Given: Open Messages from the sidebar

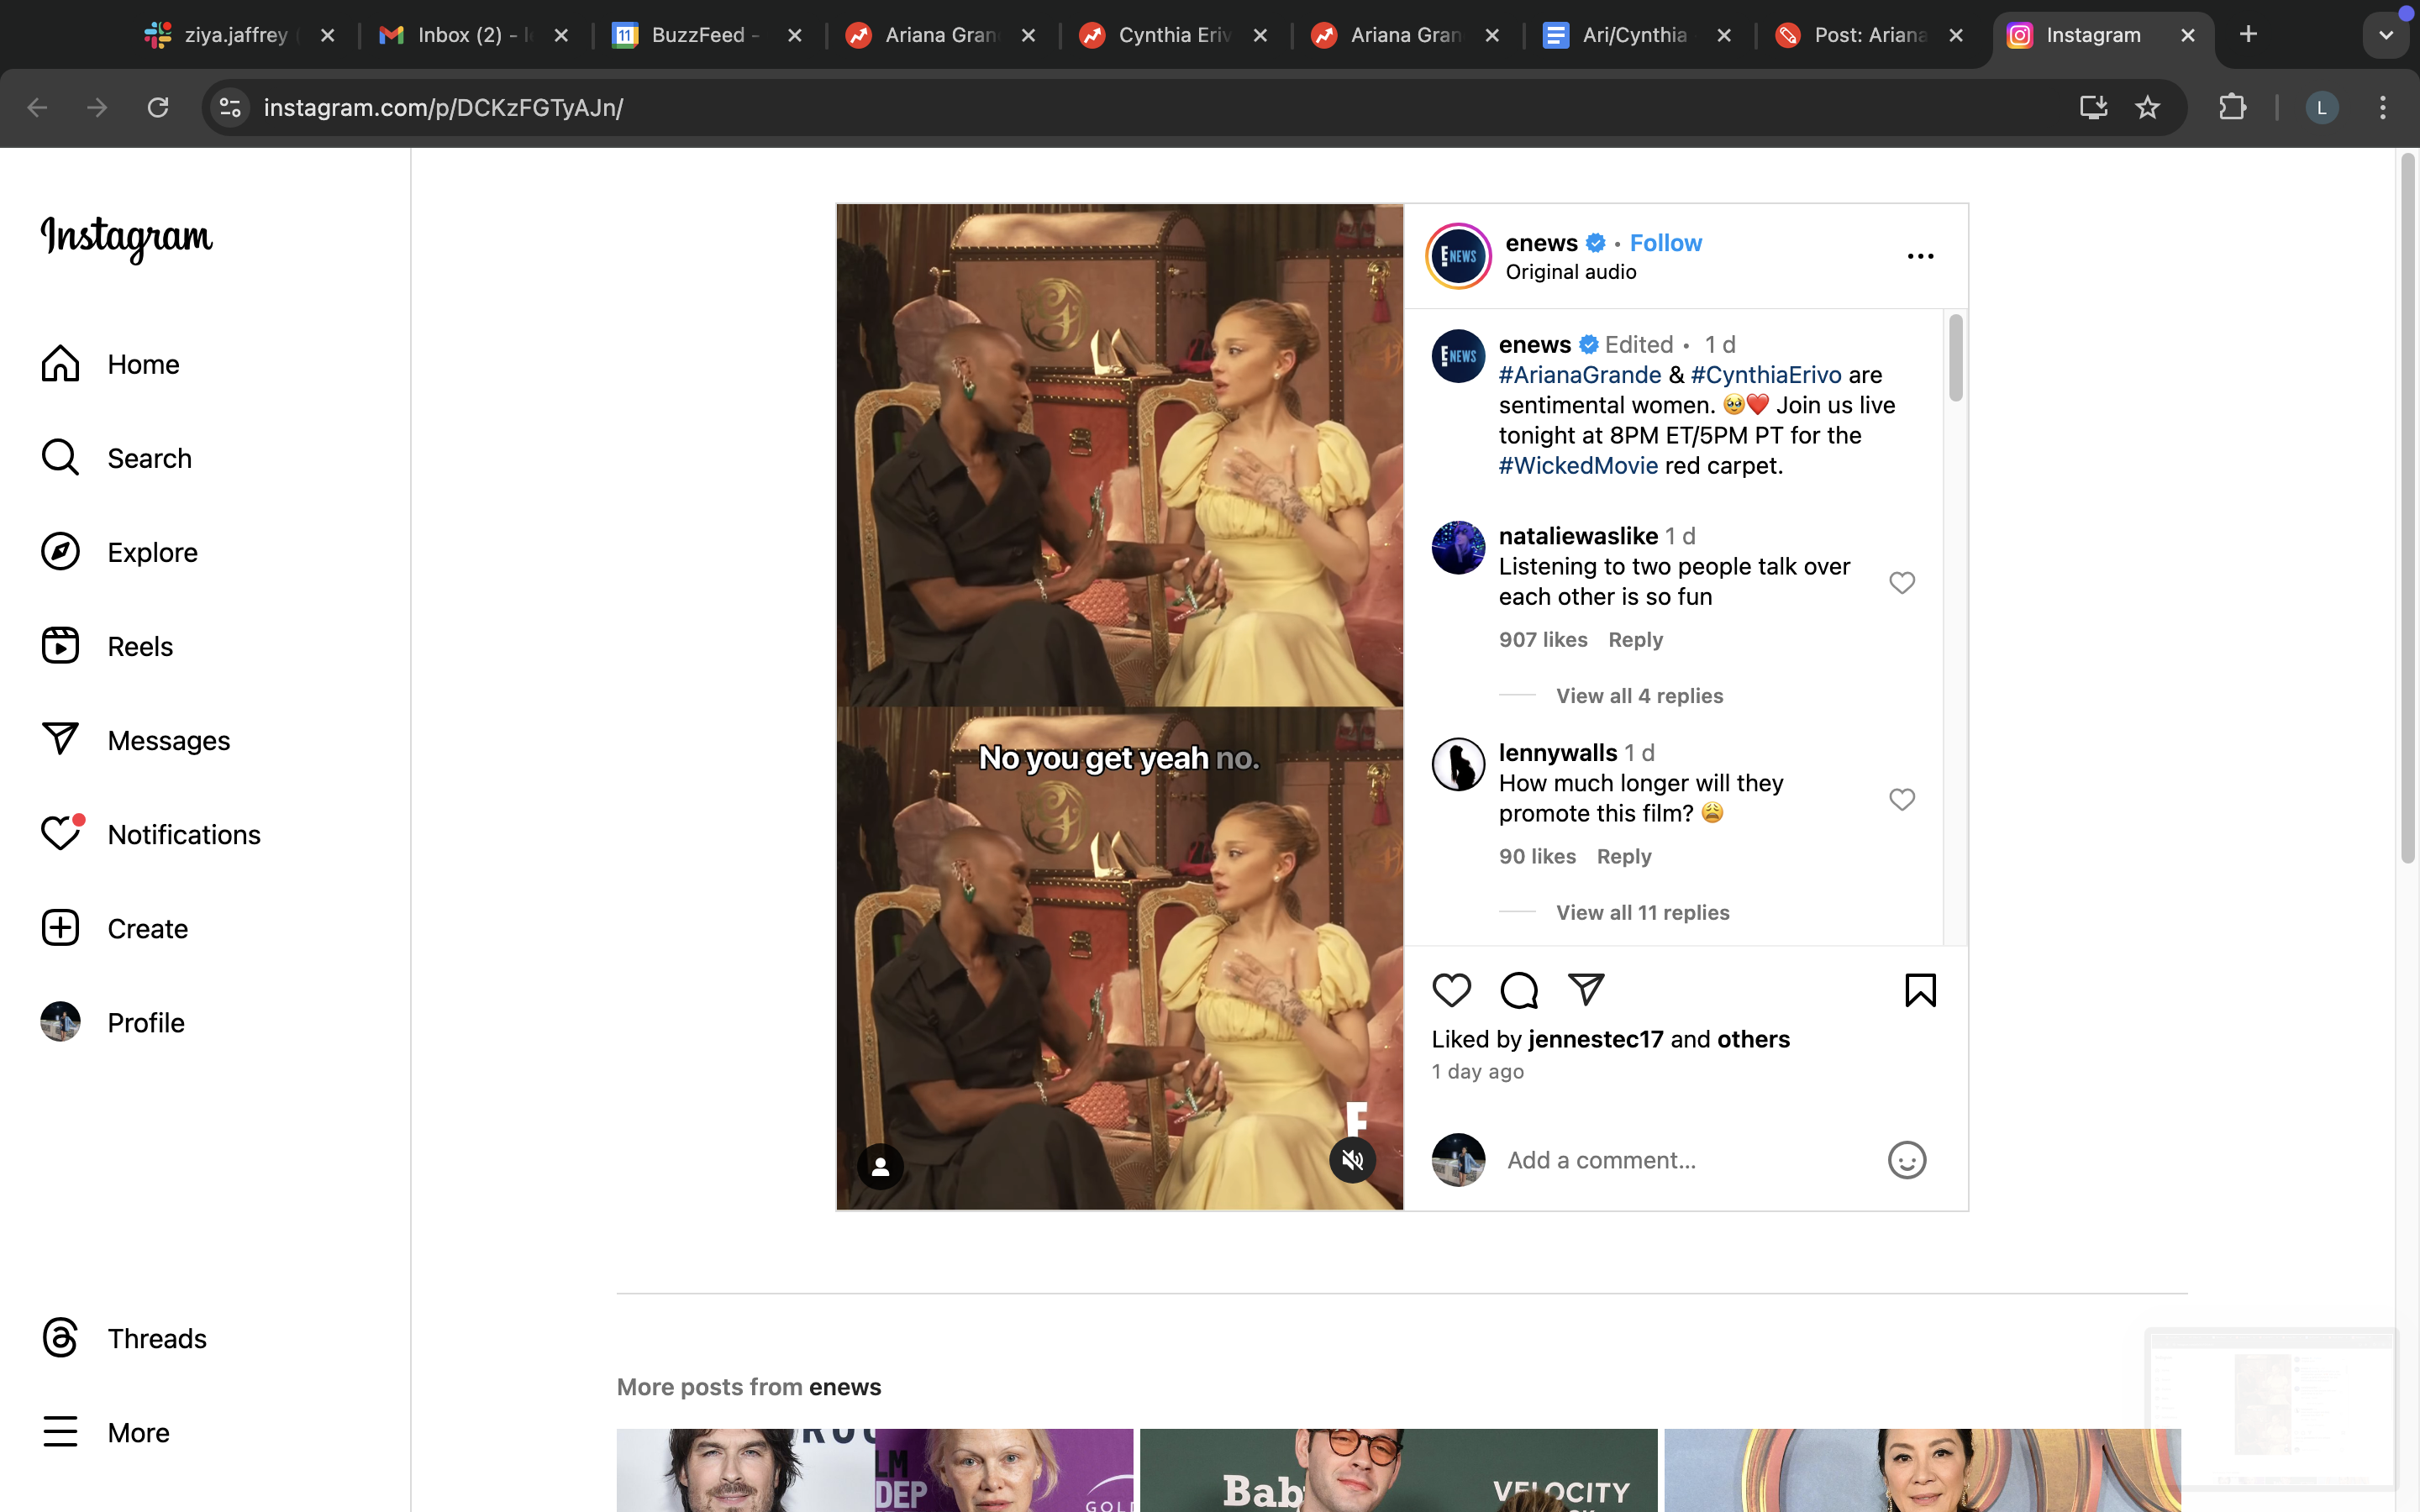Looking at the screenshot, I should point(168,740).
